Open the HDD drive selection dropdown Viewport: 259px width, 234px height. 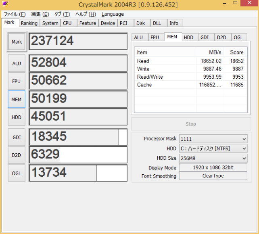point(213,148)
